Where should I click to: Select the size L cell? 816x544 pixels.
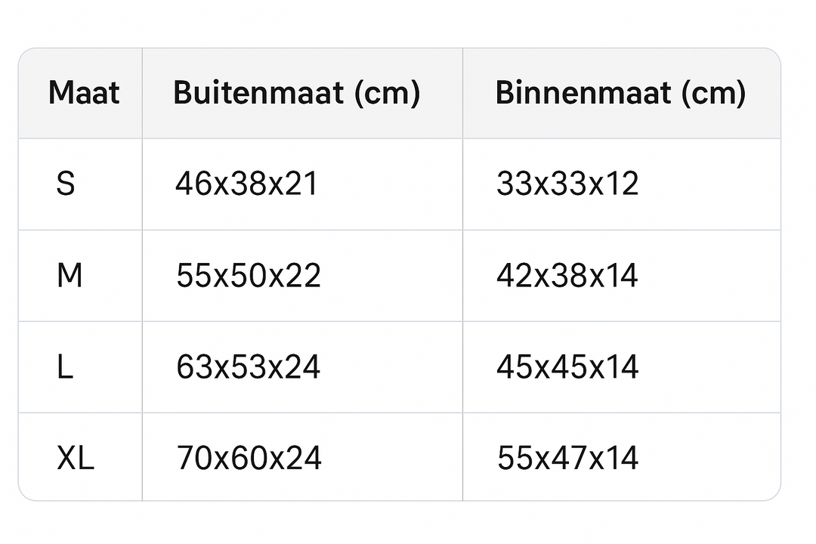tap(65, 367)
